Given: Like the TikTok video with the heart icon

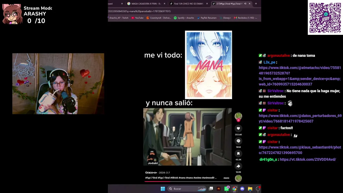Looking at the screenshot, I should [x=238, y=128].
